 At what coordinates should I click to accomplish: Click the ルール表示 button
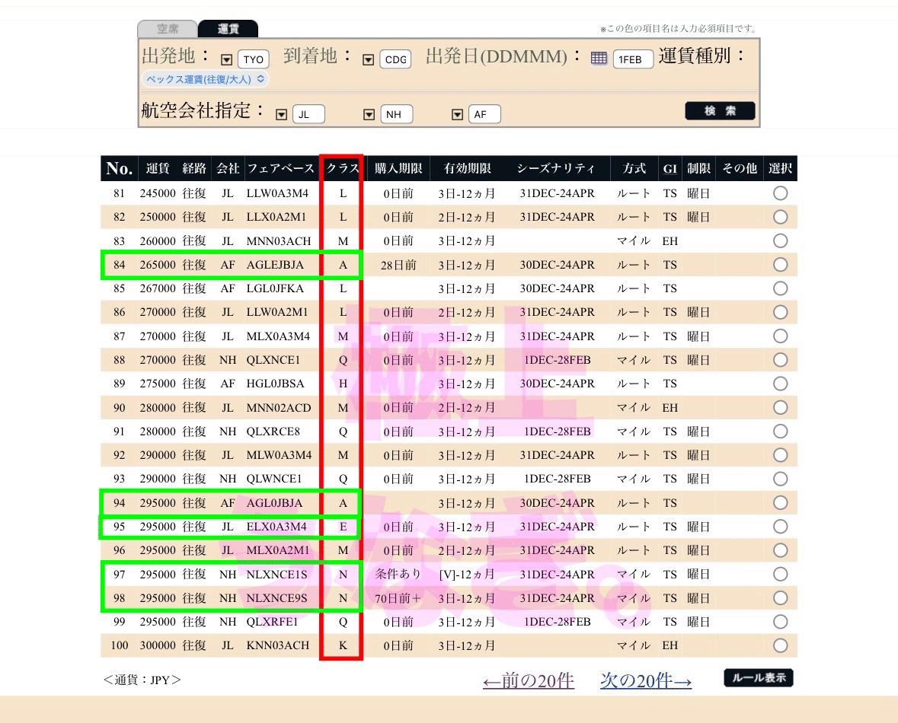pyautogui.click(x=759, y=677)
